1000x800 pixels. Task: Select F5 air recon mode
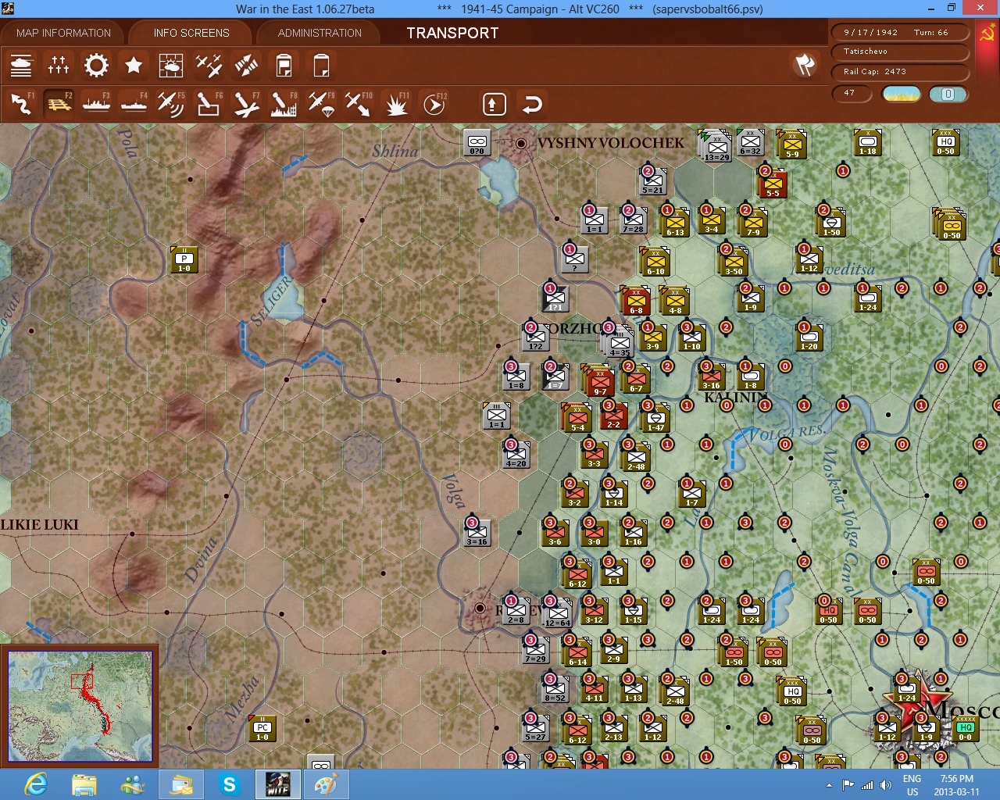(171, 104)
